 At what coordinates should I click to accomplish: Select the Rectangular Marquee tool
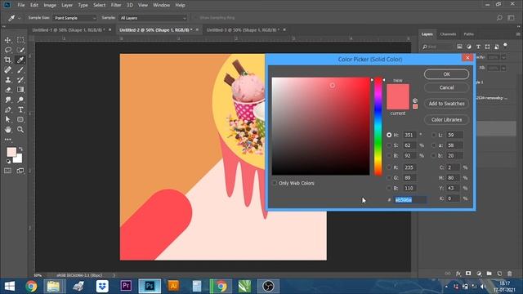20,40
